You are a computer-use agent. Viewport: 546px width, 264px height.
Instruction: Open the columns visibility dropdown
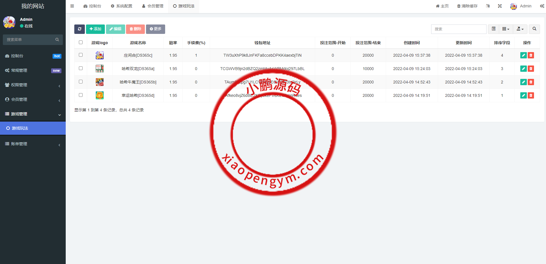pyautogui.click(x=506, y=29)
